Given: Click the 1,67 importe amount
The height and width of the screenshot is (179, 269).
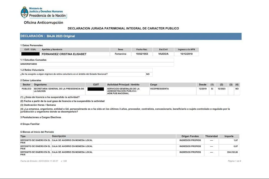Looking at the screenshot, I should 236,141.
